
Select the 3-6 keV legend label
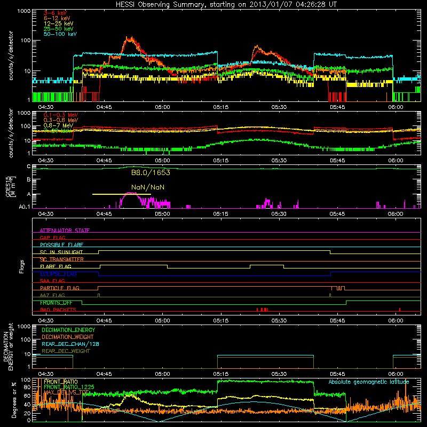[55, 13]
